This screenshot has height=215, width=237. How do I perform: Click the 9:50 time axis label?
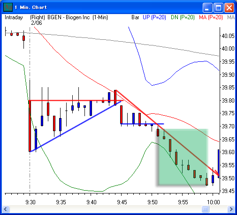click(153, 202)
